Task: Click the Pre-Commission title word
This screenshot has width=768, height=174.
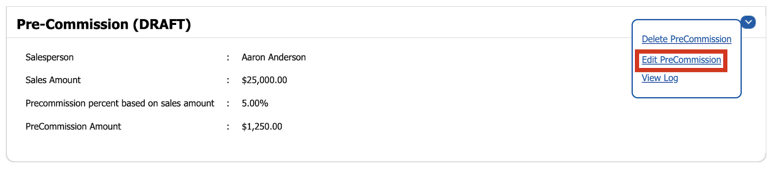Action: tap(72, 24)
